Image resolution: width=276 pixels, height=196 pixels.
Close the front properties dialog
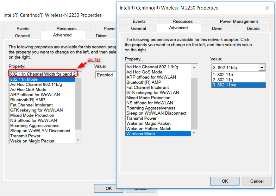pyautogui.click(x=267, y=8)
